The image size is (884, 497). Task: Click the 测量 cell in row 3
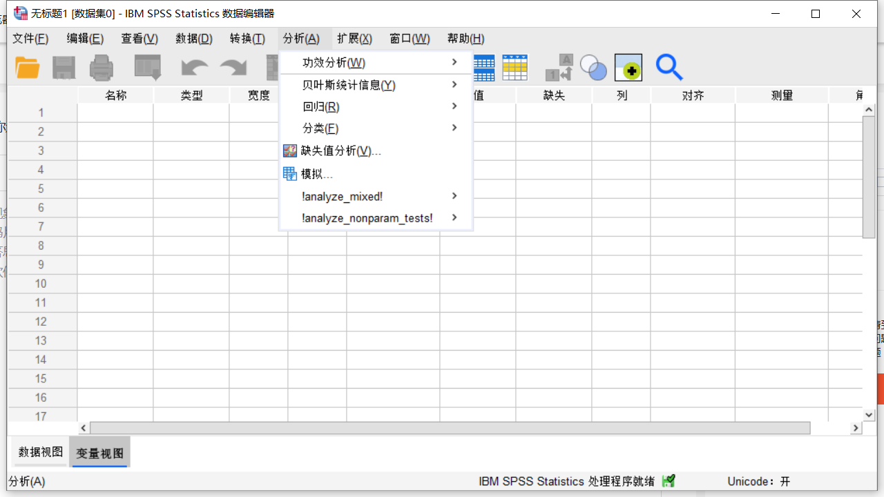pos(782,151)
